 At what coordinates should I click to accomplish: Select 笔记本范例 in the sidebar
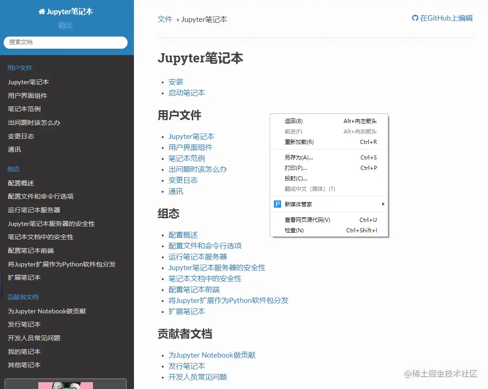tap(67, 109)
